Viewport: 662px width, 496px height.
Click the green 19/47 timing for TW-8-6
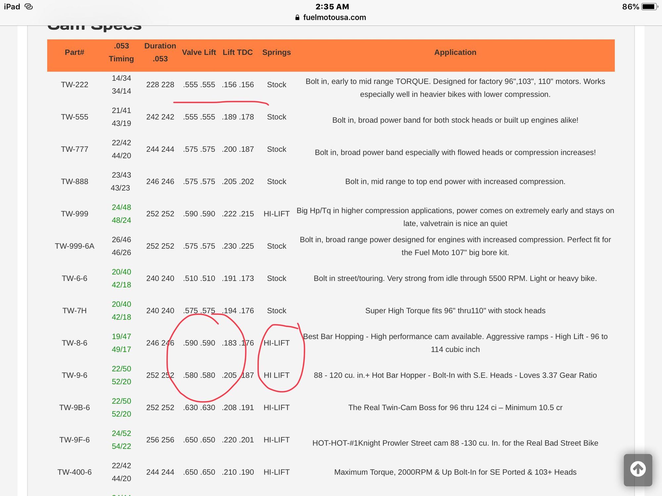click(121, 337)
